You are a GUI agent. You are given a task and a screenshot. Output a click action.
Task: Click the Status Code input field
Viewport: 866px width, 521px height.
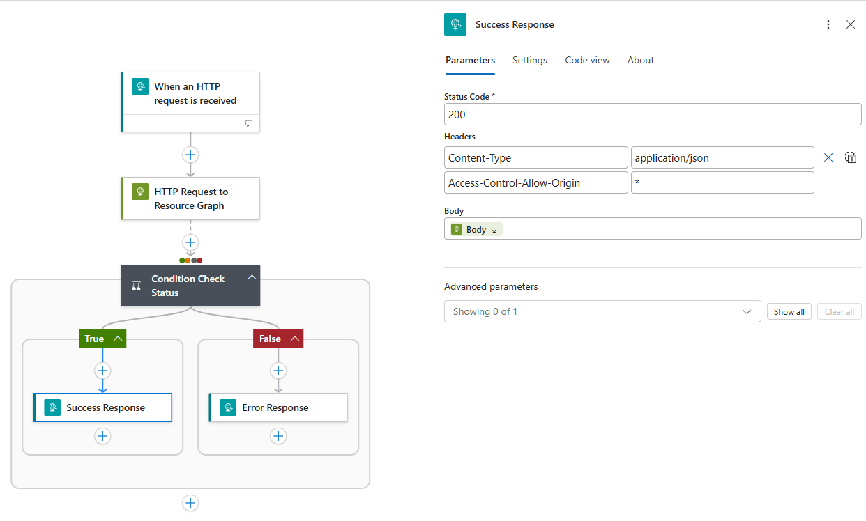[652, 114]
